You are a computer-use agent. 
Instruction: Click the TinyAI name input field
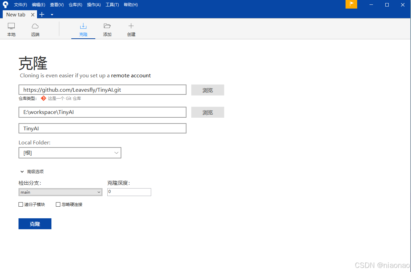[x=102, y=128]
